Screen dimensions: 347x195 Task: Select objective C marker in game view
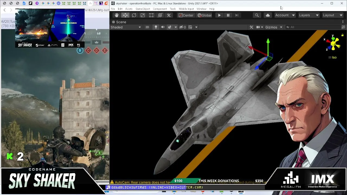[88, 50]
